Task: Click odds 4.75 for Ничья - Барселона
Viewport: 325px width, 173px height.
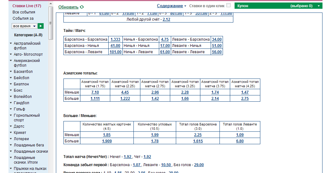Action: tap(165, 39)
